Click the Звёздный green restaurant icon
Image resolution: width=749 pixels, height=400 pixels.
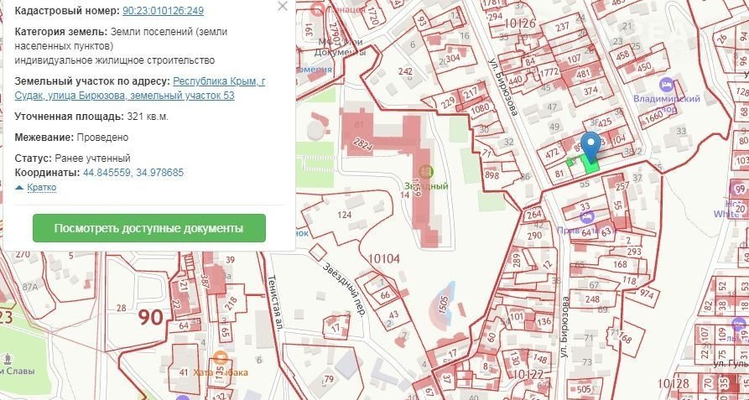[x=426, y=172]
